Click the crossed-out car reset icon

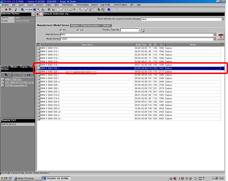pos(221,37)
